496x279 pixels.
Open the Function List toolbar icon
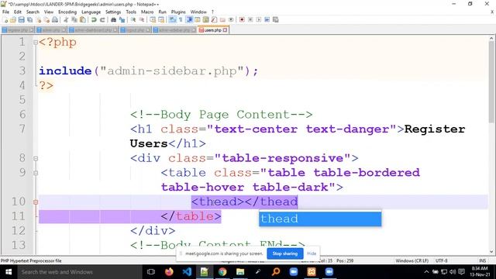(x=214, y=19)
